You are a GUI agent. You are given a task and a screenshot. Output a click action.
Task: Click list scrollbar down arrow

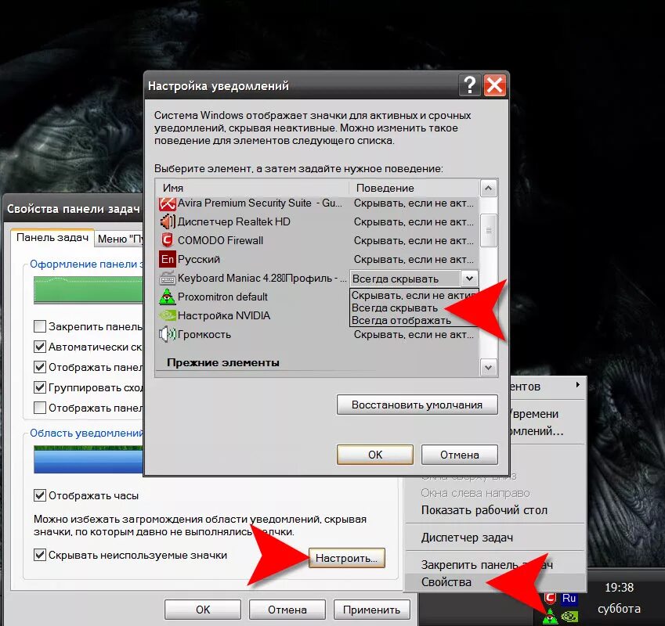pos(488,368)
